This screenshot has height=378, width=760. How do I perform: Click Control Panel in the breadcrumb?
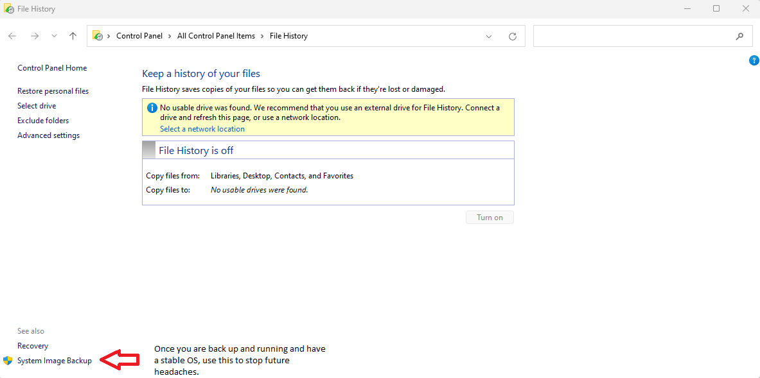139,36
